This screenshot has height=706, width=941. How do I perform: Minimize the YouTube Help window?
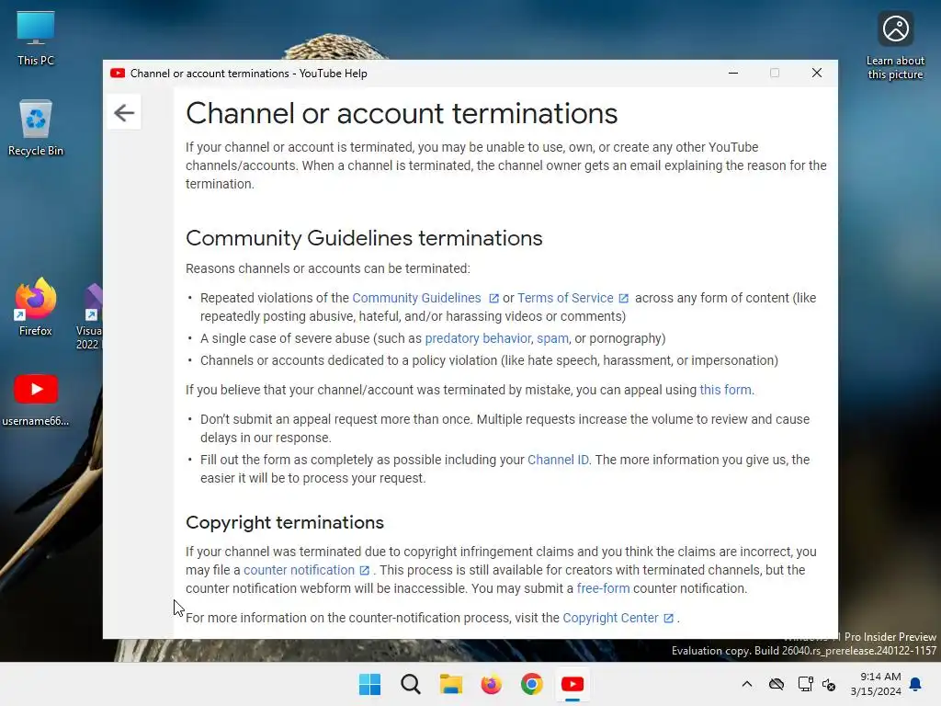(733, 74)
